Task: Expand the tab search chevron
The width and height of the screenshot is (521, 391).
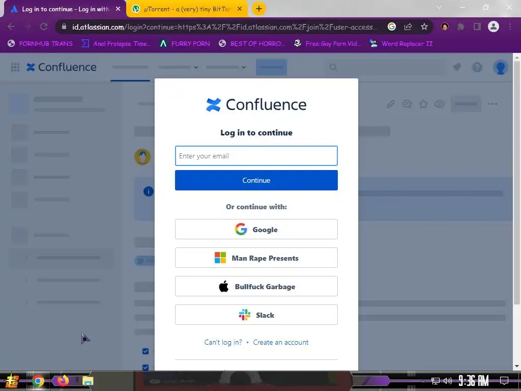Action: pos(439,7)
